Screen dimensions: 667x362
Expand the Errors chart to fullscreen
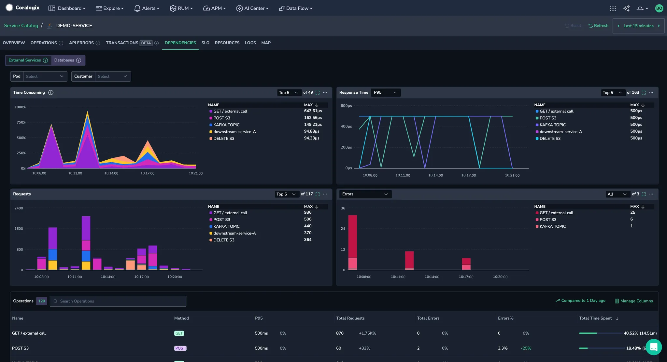(644, 194)
